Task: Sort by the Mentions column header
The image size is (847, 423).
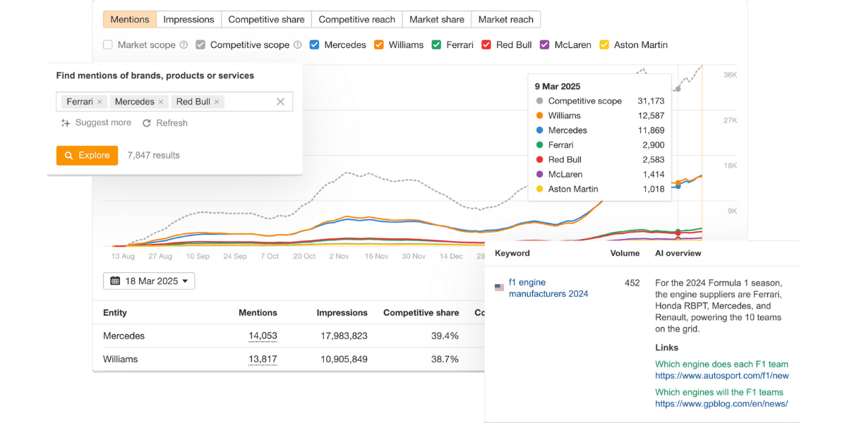Action: (x=258, y=312)
